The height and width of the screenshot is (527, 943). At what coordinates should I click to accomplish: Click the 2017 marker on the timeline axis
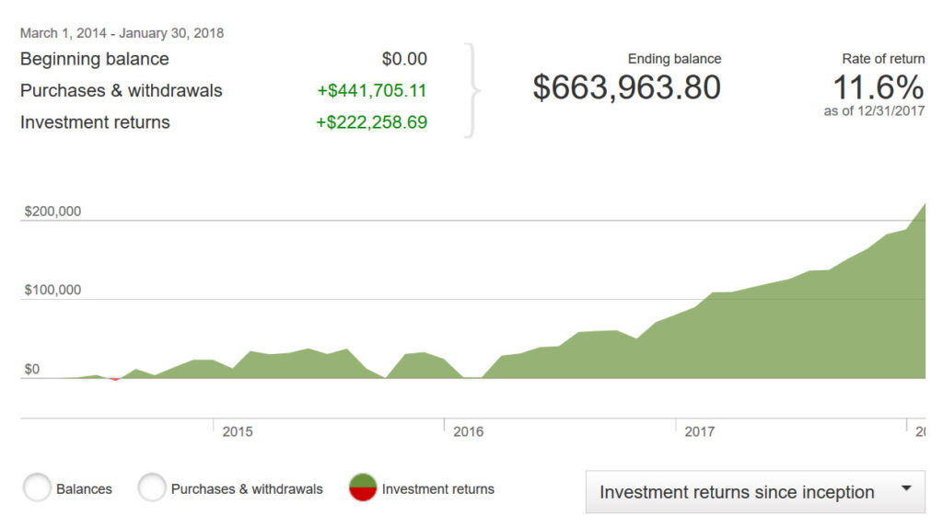699,431
